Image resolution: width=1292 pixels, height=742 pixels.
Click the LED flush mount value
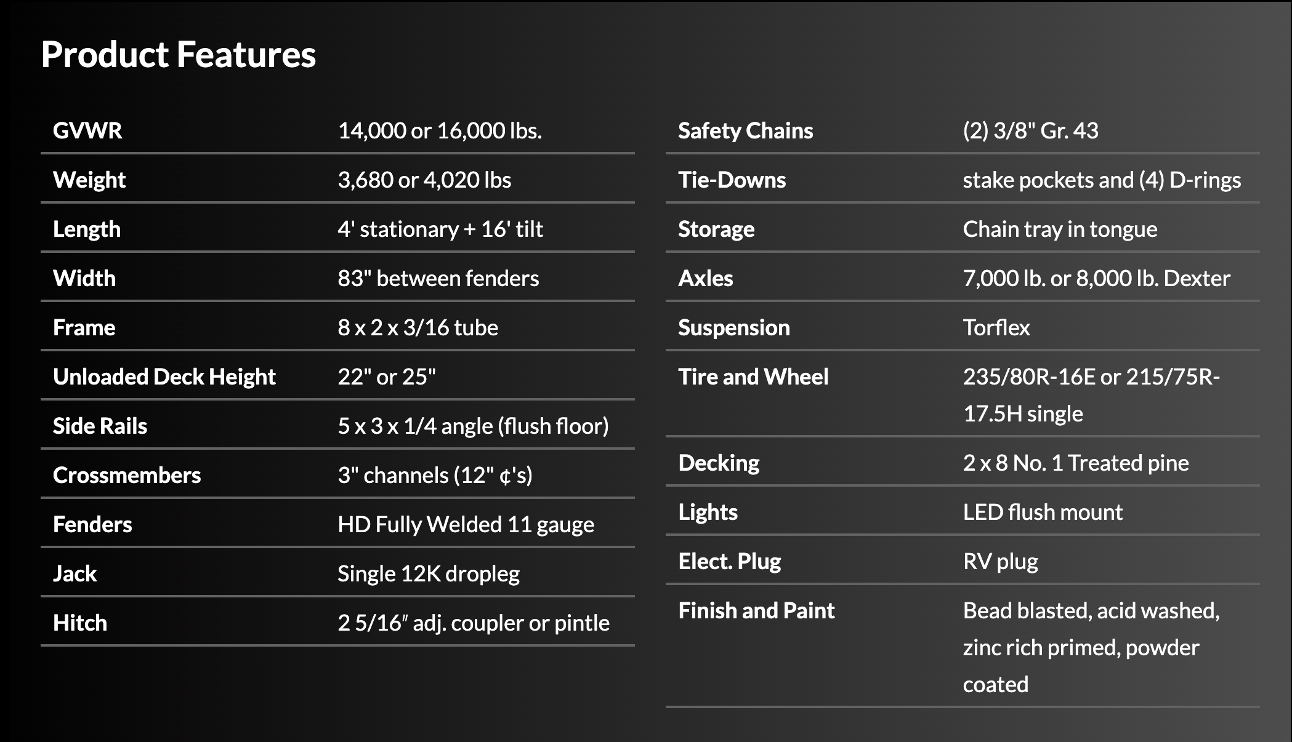coord(1043,512)
